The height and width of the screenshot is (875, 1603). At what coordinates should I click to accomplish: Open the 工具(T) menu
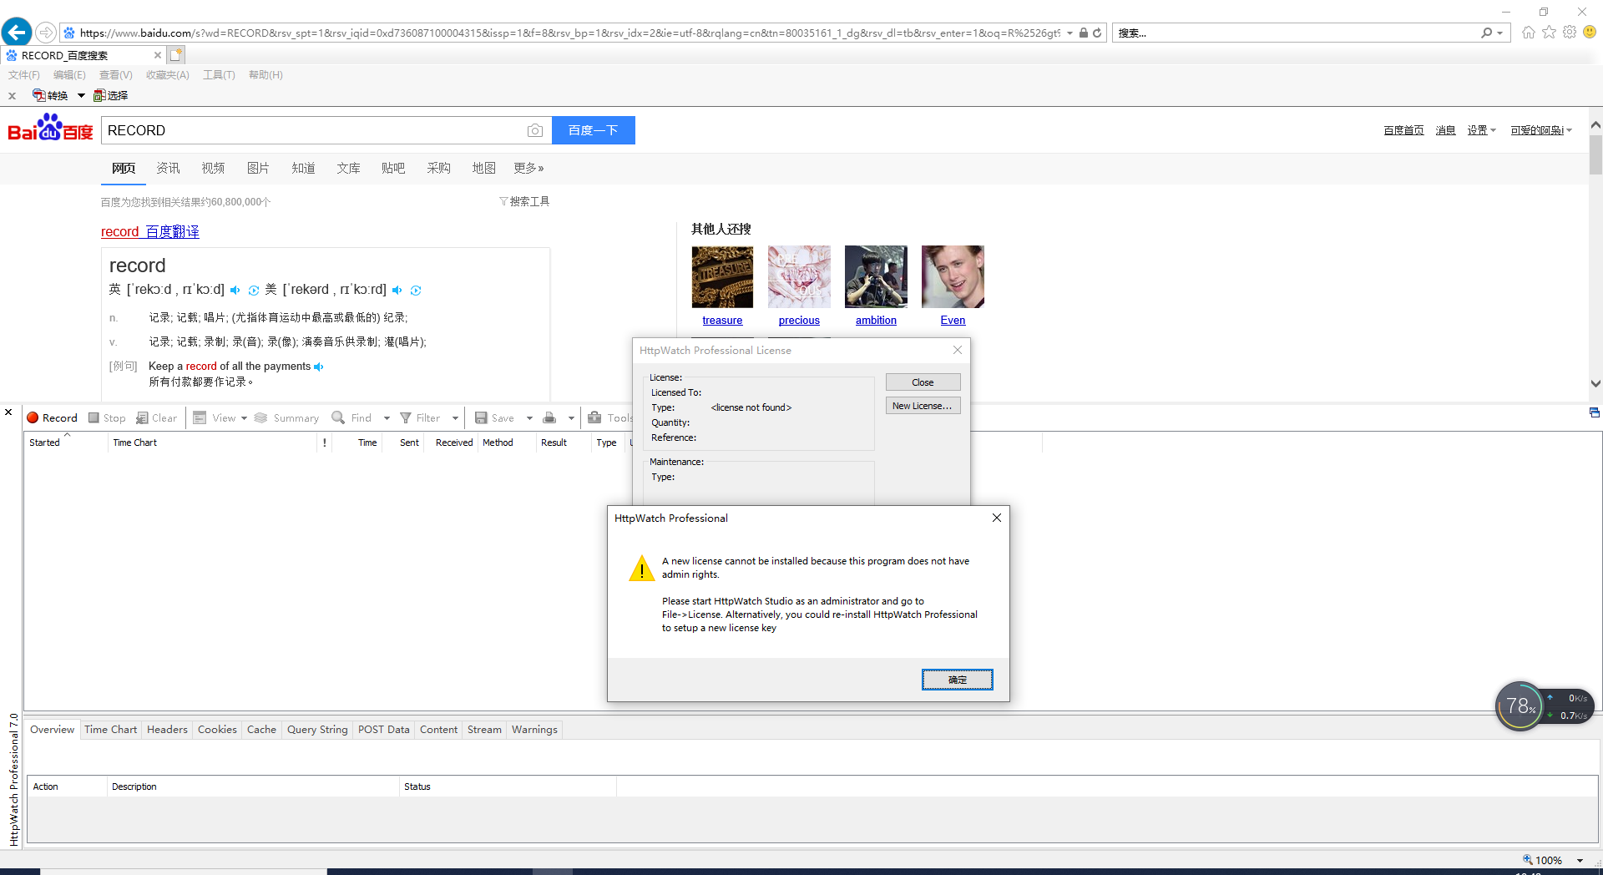219,75
